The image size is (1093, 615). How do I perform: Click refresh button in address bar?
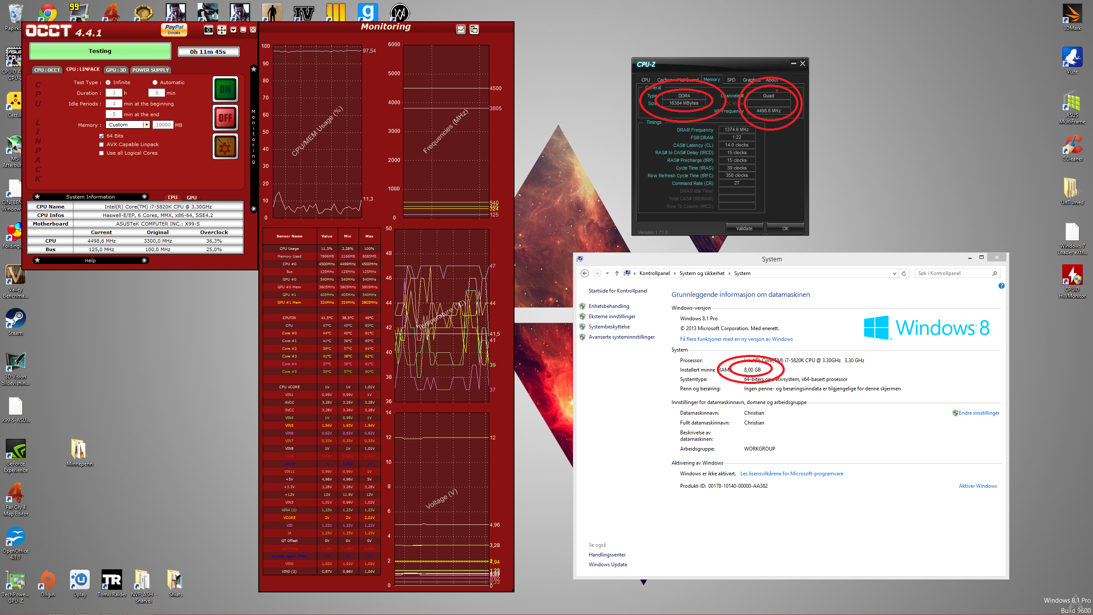point(904,273)
